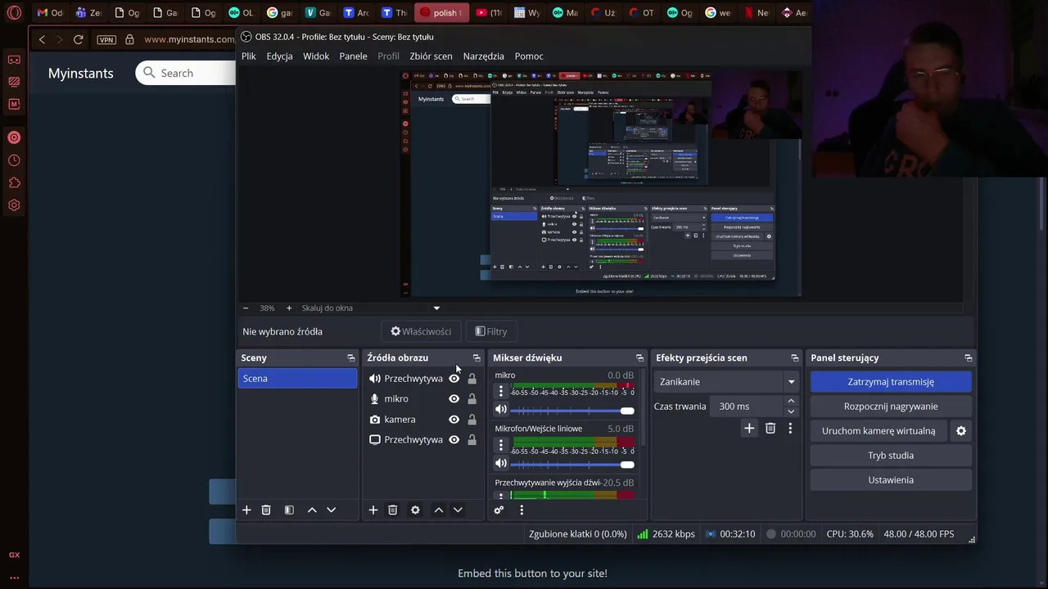Image resolution: width=1048 pixels, height=589 pixels.
Task: Toggle visibility of the speaker-icon Przechwytywa source
Action: 454,379
